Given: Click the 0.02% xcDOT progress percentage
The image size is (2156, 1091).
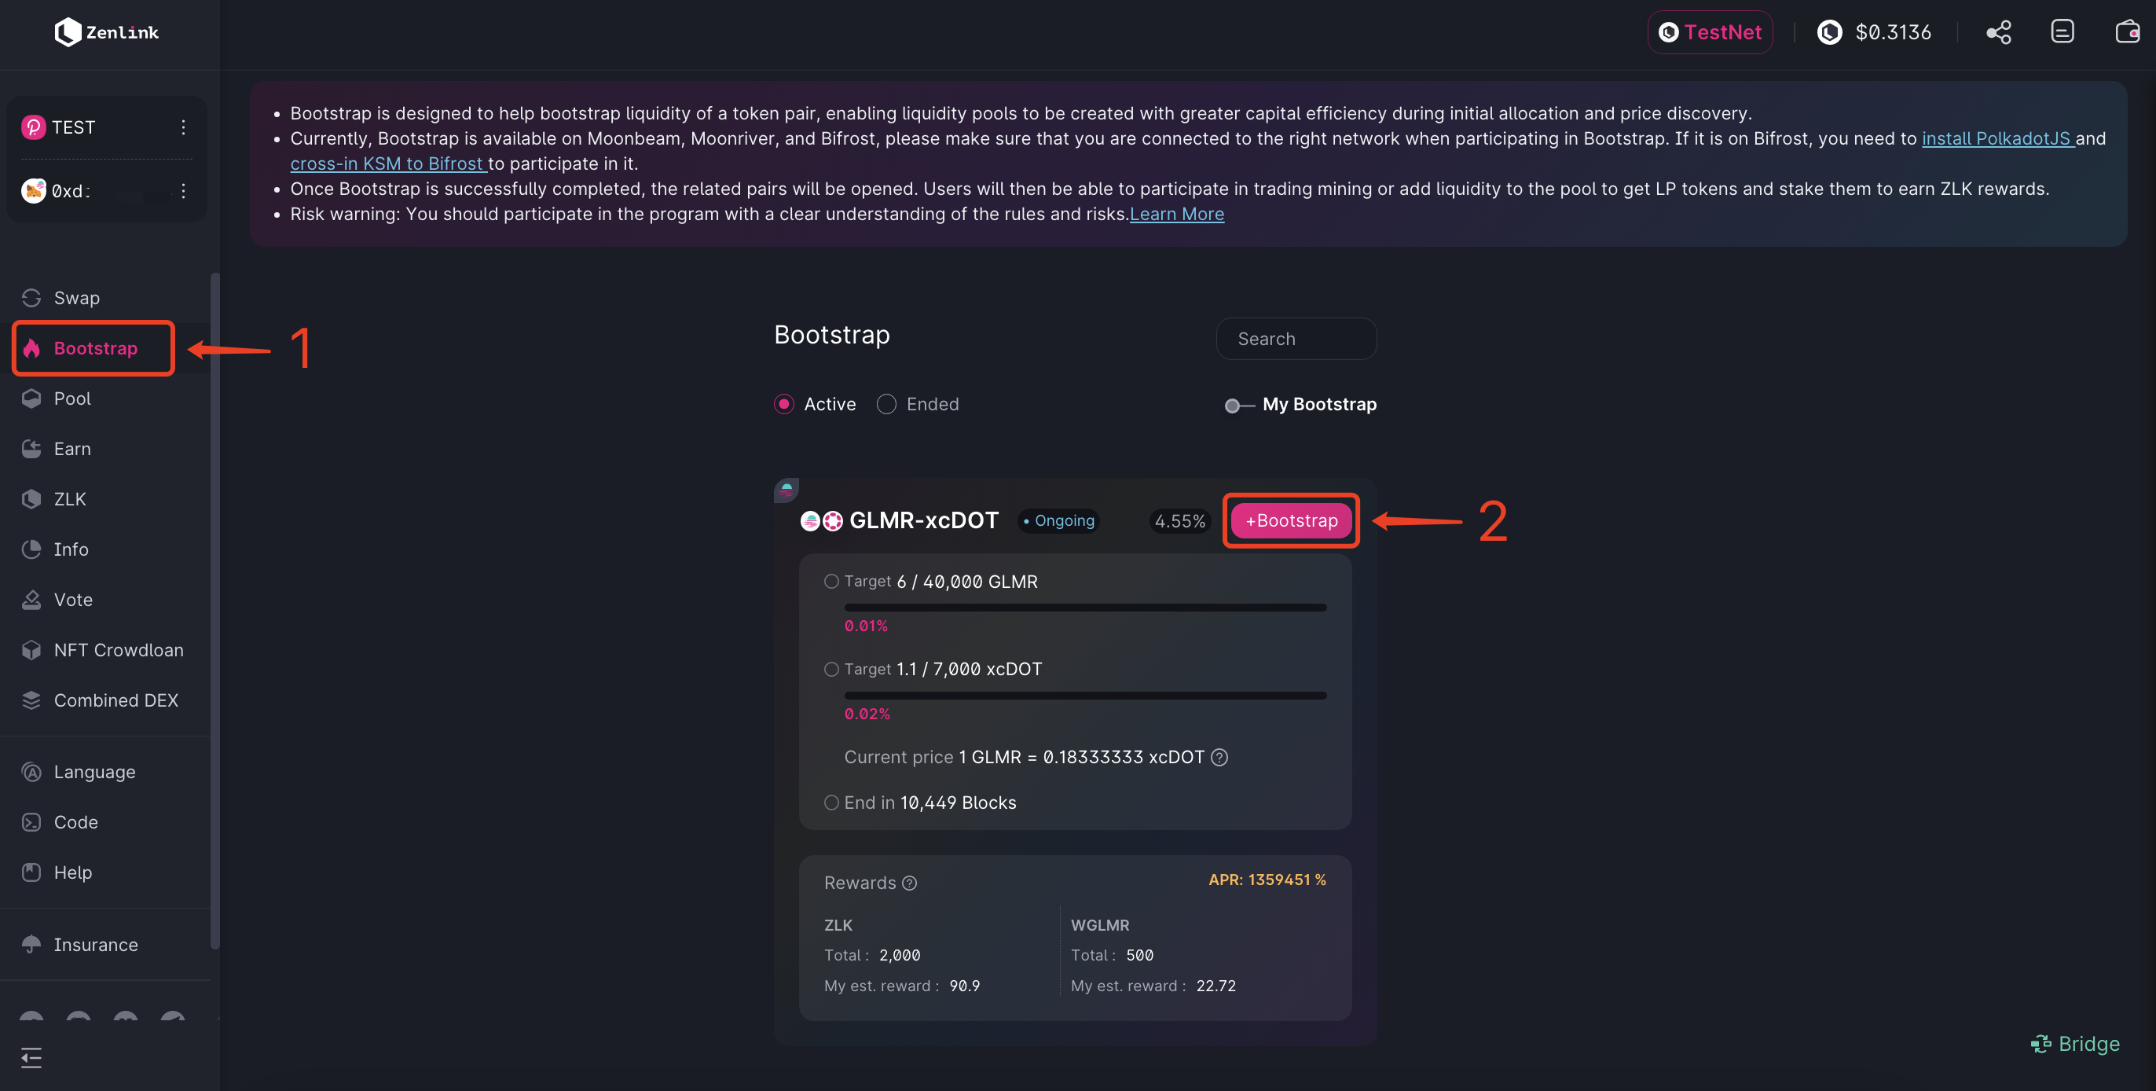Looking at the screenshot, I should click(866, 714).
